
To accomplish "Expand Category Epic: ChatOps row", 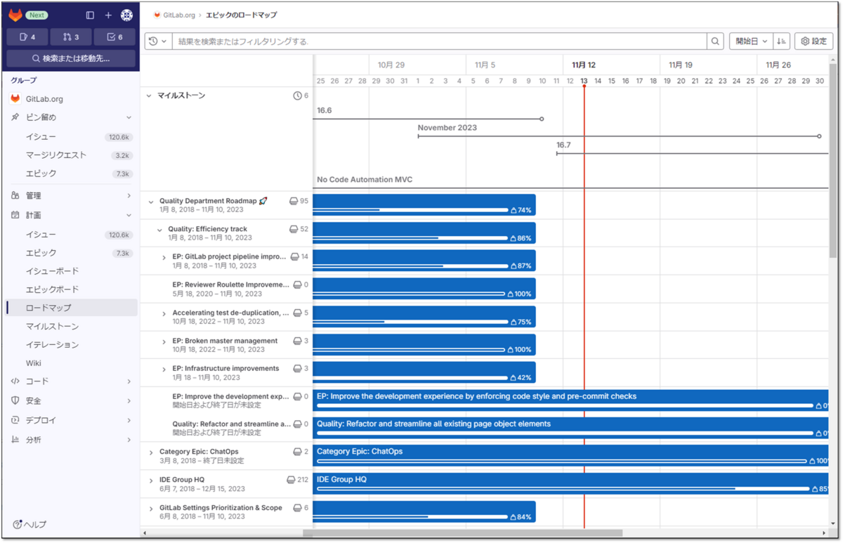I will click(x=150, y=452).
